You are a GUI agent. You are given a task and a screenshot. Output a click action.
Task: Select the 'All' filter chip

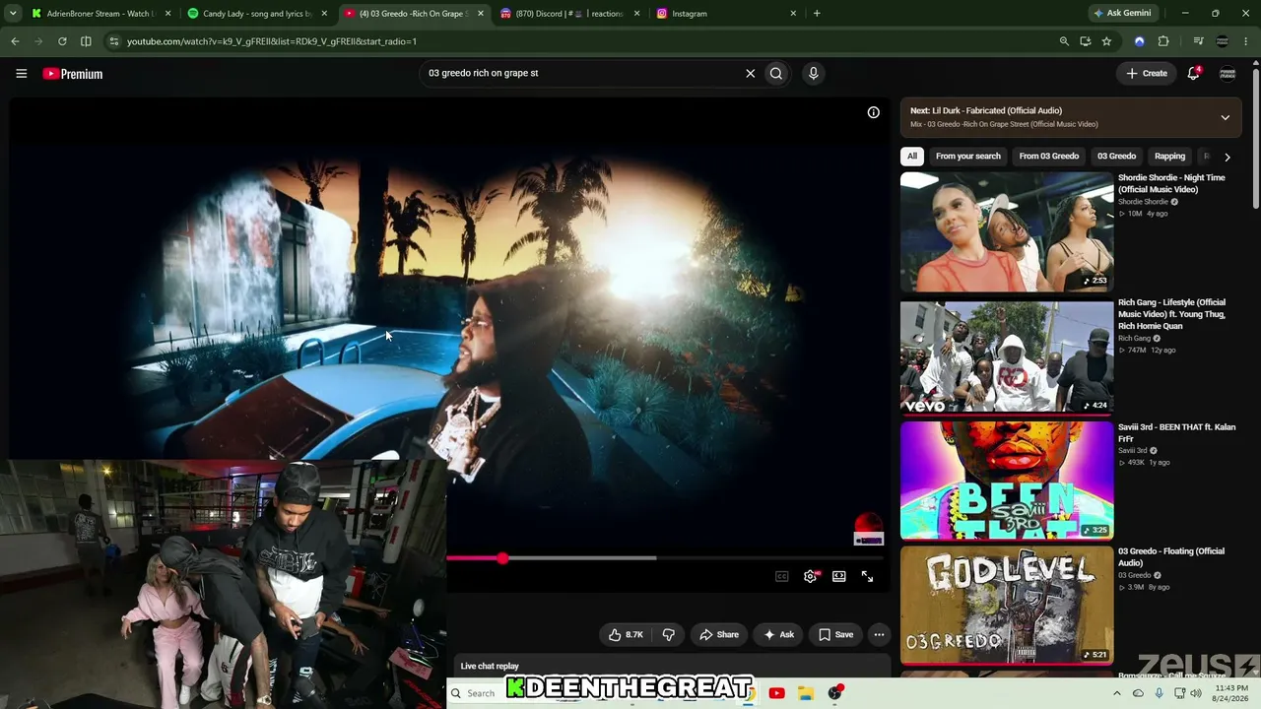(x=912, y=156)
